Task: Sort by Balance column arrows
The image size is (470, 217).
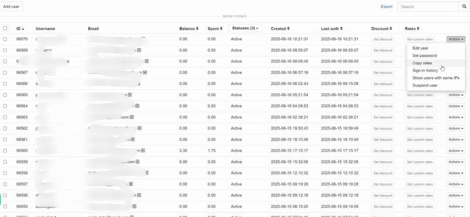Action: (x=197, y=29)
